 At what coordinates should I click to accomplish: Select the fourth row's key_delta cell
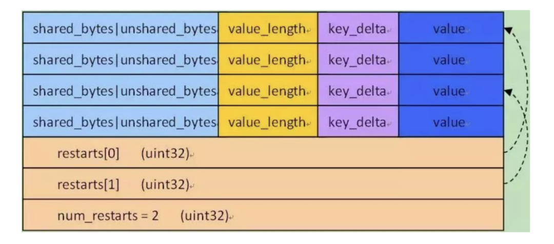(358, 121)
